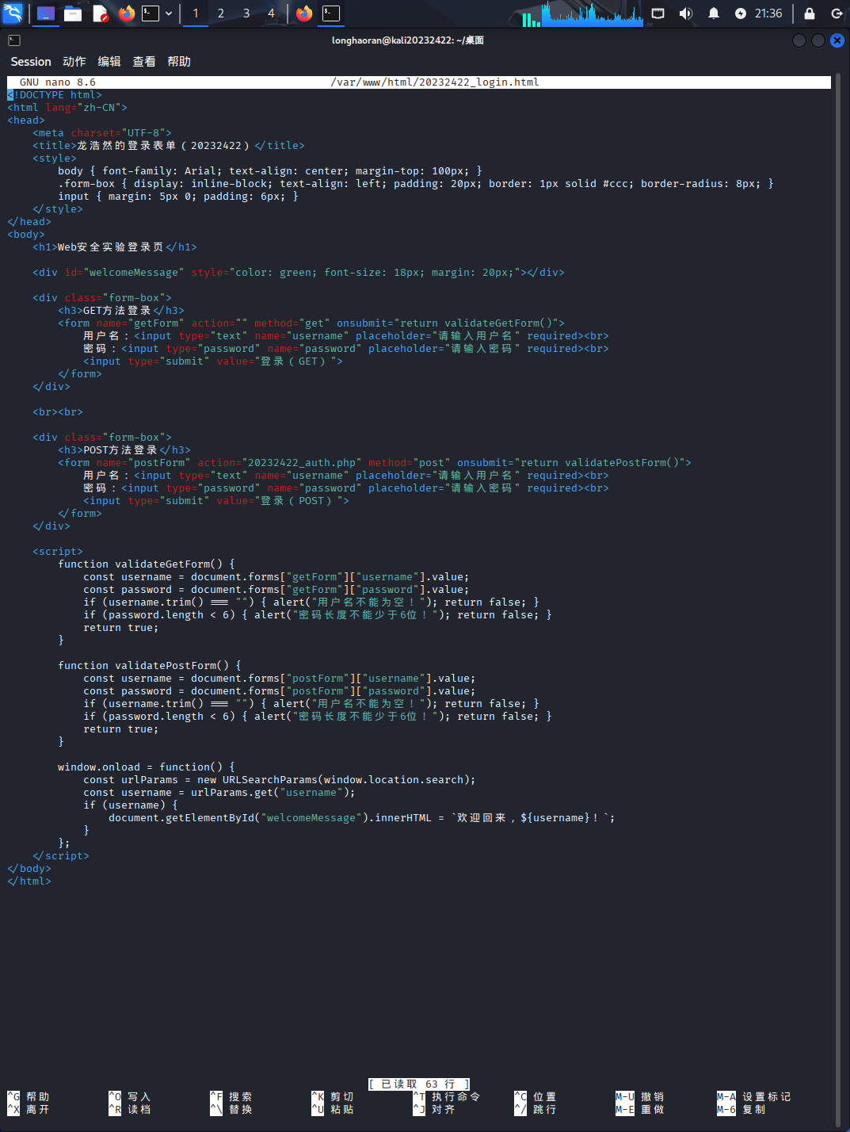Click the terminal window menu icon
This screenshot has width=850, height=1132.
14,40
